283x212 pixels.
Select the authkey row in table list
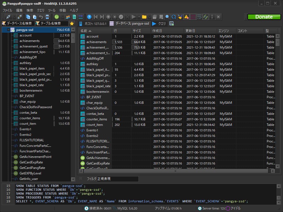[177, 64]
